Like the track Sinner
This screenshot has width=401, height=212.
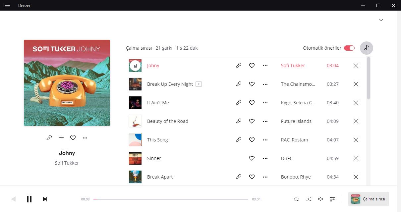point(252,158)
